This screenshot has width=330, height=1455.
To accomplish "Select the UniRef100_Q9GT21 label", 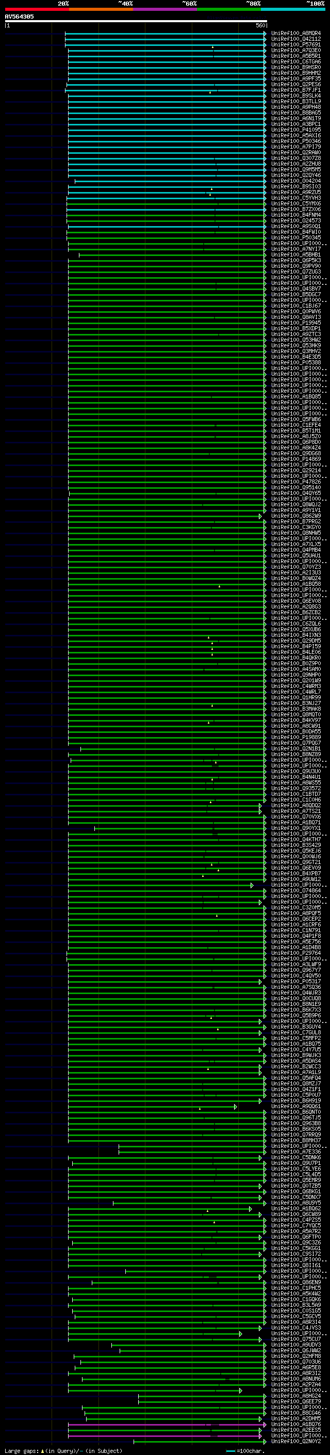I will [x=296, y=862].
